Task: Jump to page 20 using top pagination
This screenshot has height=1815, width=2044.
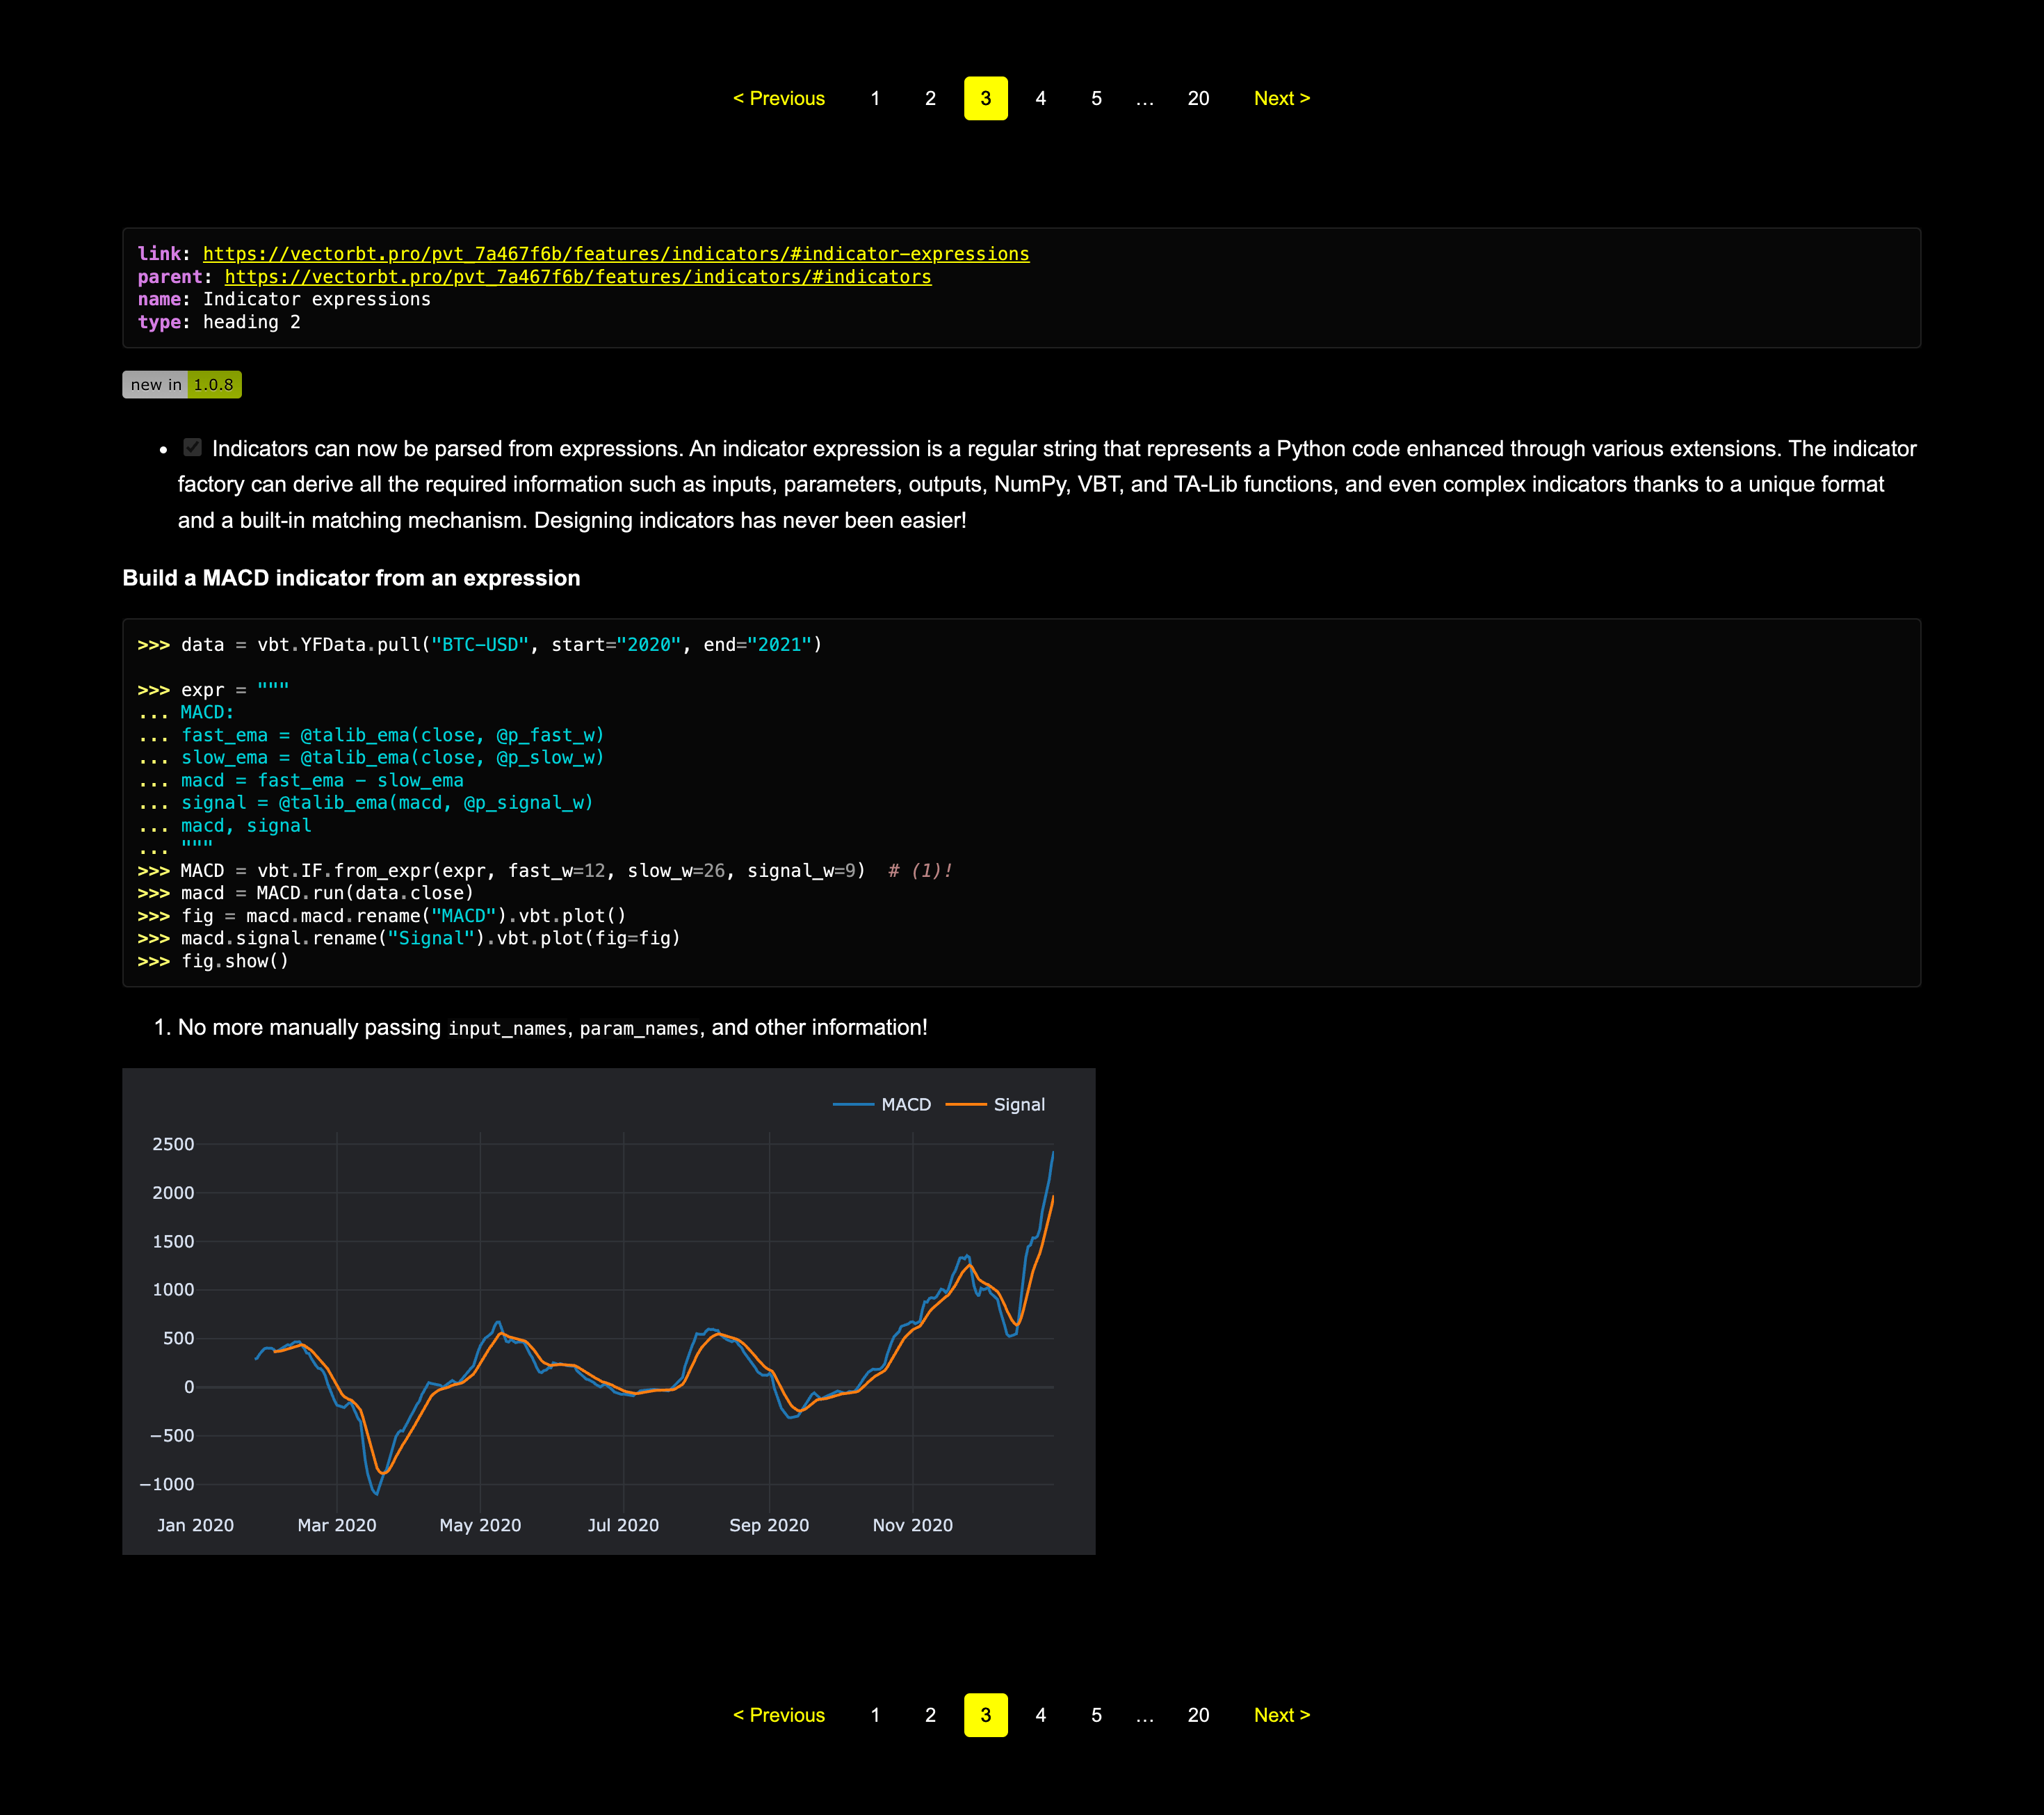Action: (1197, 98)
